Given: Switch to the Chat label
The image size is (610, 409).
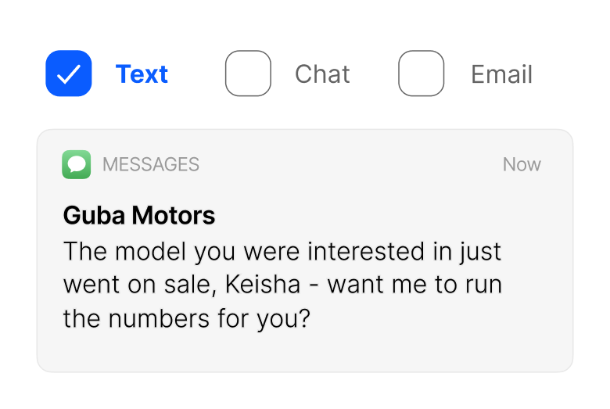Looking at the screenshot, I should tap(322, 74).
